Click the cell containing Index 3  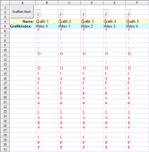(x=114, y=26)
